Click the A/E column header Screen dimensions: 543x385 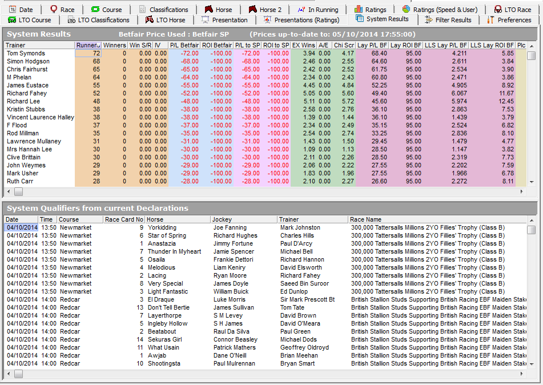[x=324, y=45]
